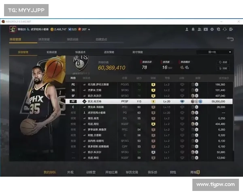This screenshot has height=195, width=243.
Task: Open the notification bell in top bar
Action: 193,29
